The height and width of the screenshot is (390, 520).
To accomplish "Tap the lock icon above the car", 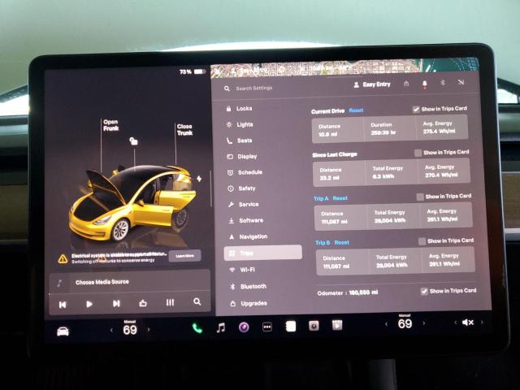I will (133, 141).
